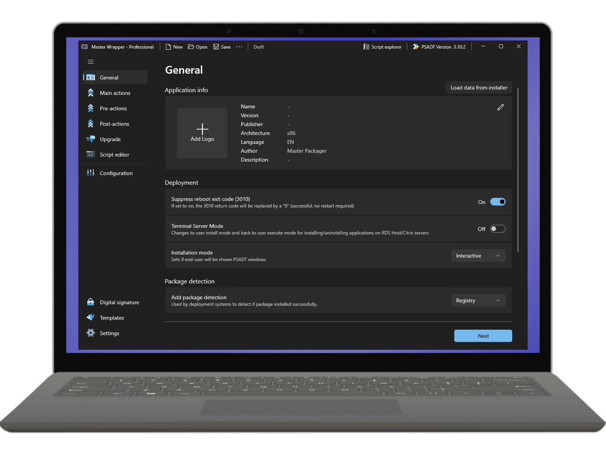Open the more options ellipsis menu
This screenshot has height=450, width=606.
pyautogui.click(x=239, y=47)
